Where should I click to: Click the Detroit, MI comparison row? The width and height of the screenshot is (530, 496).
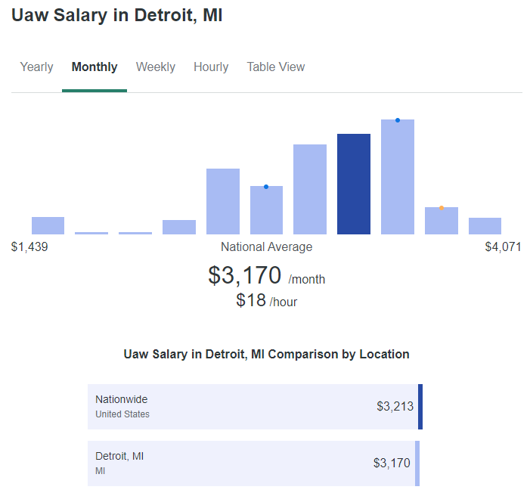[x=253, y=463]
